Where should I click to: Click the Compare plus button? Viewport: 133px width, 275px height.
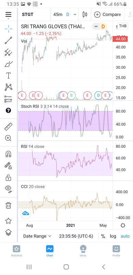(x=107, y=14)
